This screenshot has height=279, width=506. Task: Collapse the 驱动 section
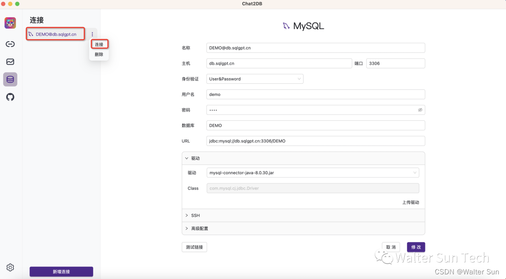point(303,158)
